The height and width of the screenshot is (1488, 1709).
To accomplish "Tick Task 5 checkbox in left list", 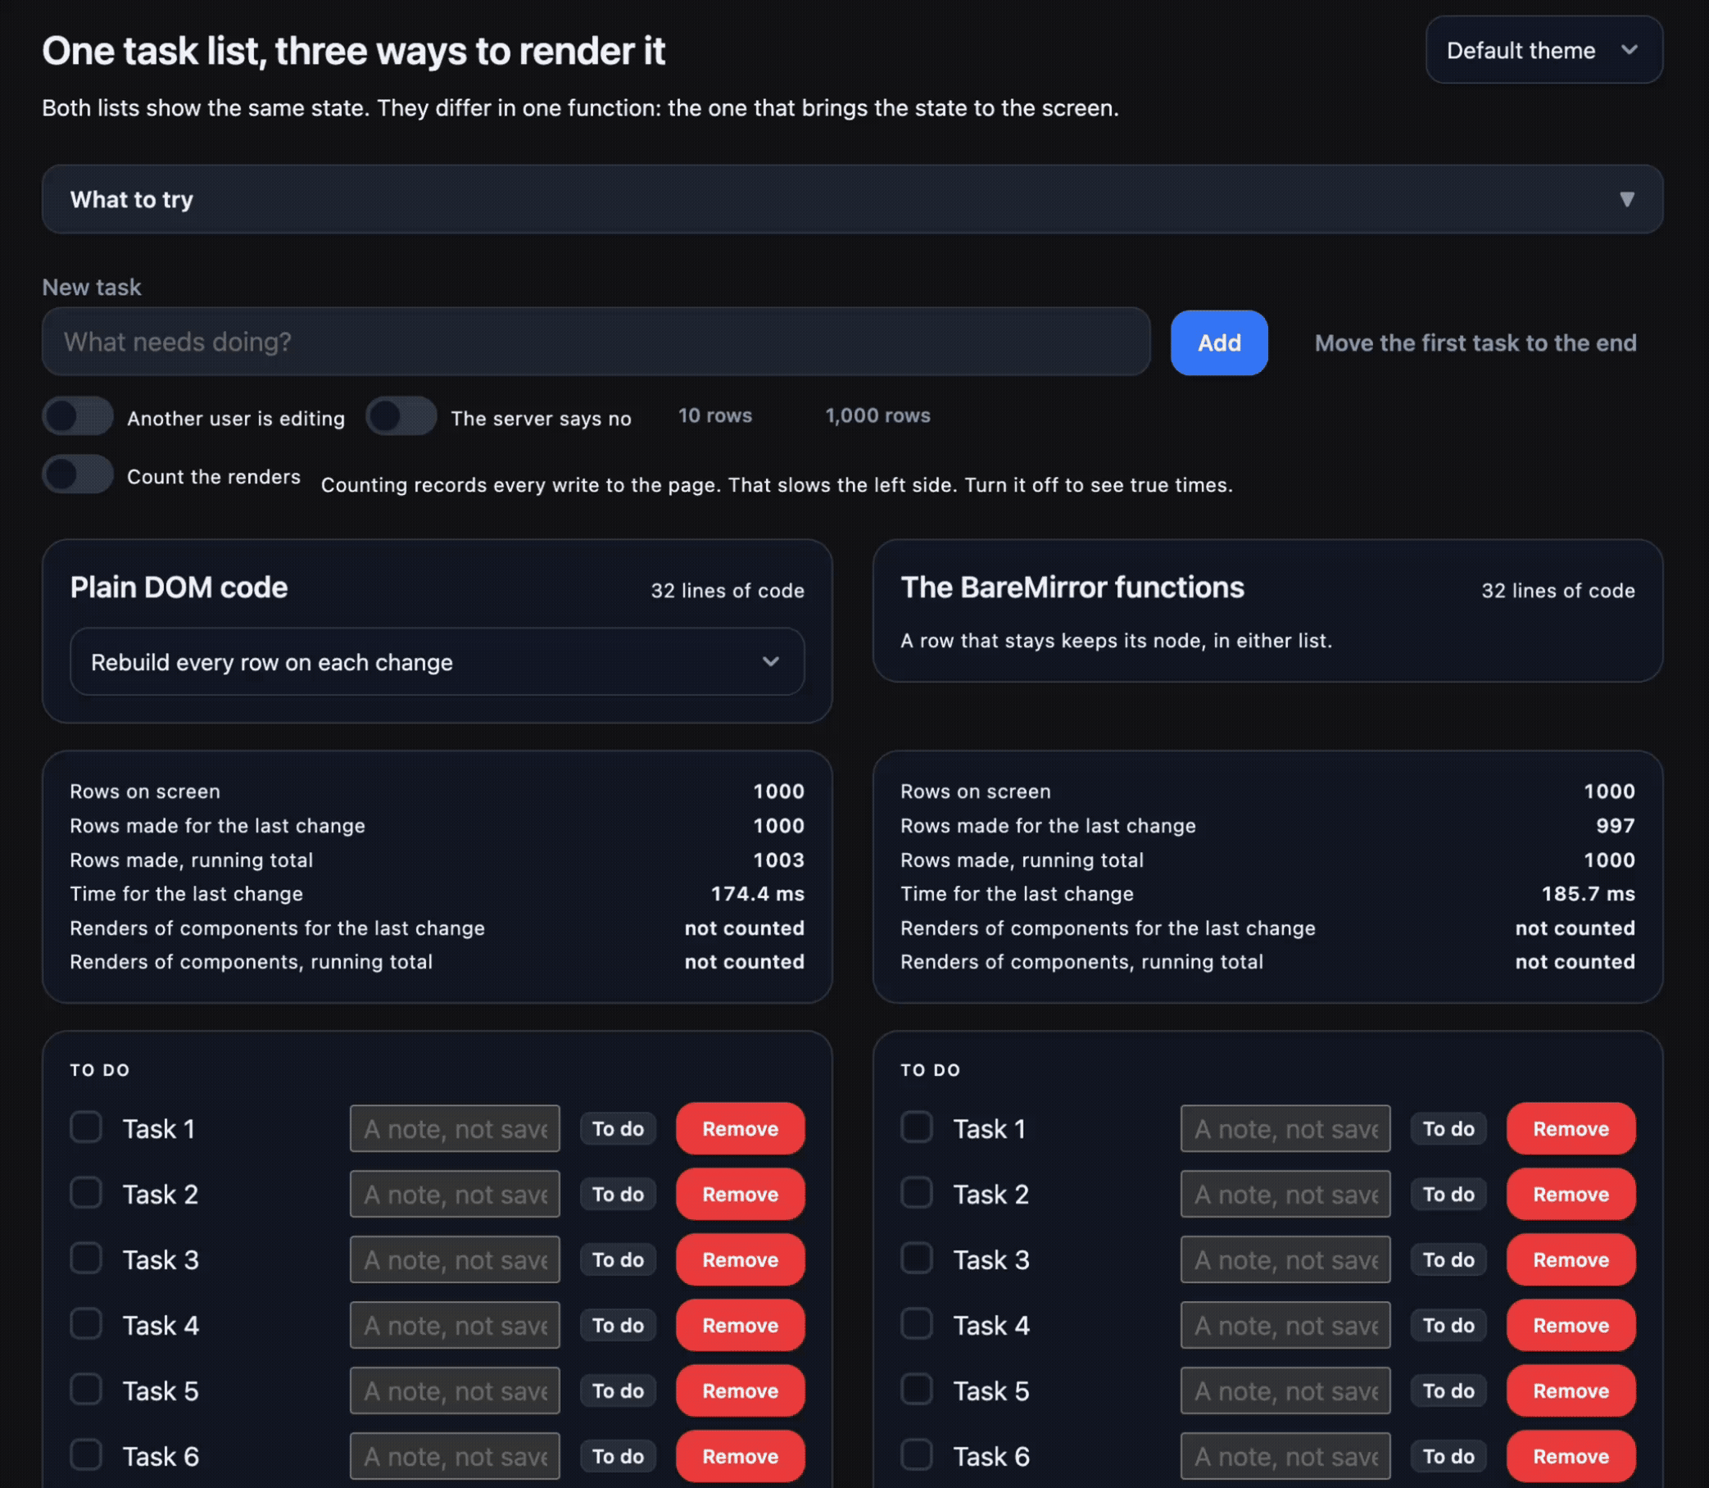I will pyautogui.click(x=86, y=1390).
